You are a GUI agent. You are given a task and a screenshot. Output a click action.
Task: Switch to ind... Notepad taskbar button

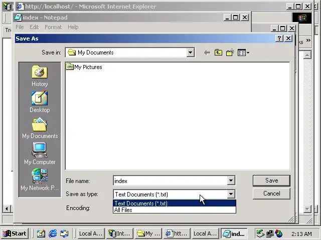coord(234,233)
